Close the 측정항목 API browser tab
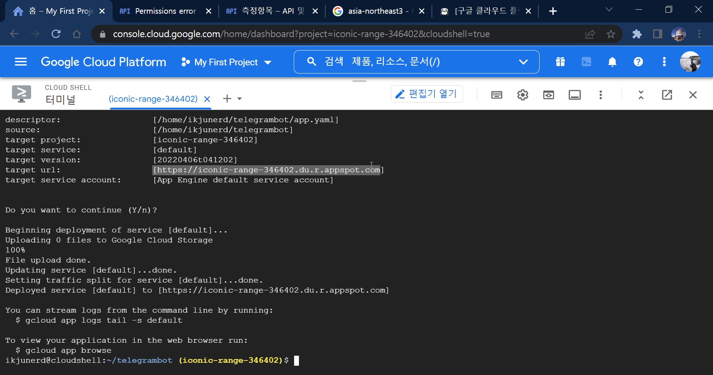This screenshot has width=713, height=375. pos(315,11)
